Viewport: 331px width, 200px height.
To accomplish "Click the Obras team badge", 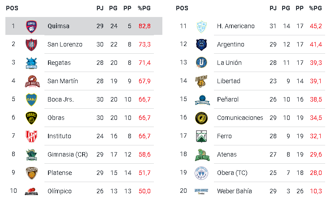I will click(x=31, y=118).
